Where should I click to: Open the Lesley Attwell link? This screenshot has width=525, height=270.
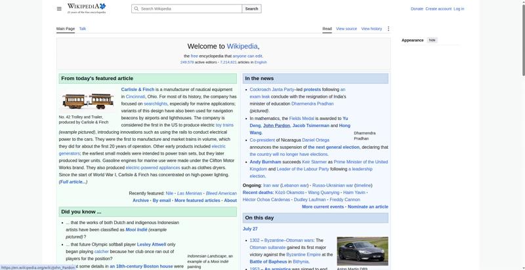(x=152, y=244)
